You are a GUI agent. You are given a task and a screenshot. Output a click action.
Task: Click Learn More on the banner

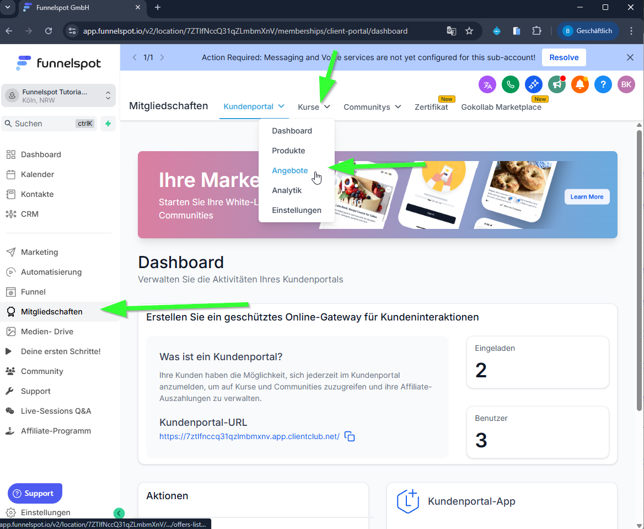click(x=587, y=197)
